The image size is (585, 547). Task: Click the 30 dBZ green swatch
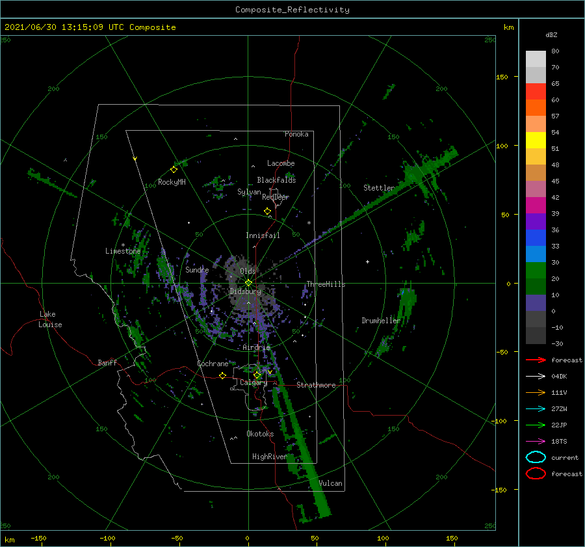pos(536,271)
